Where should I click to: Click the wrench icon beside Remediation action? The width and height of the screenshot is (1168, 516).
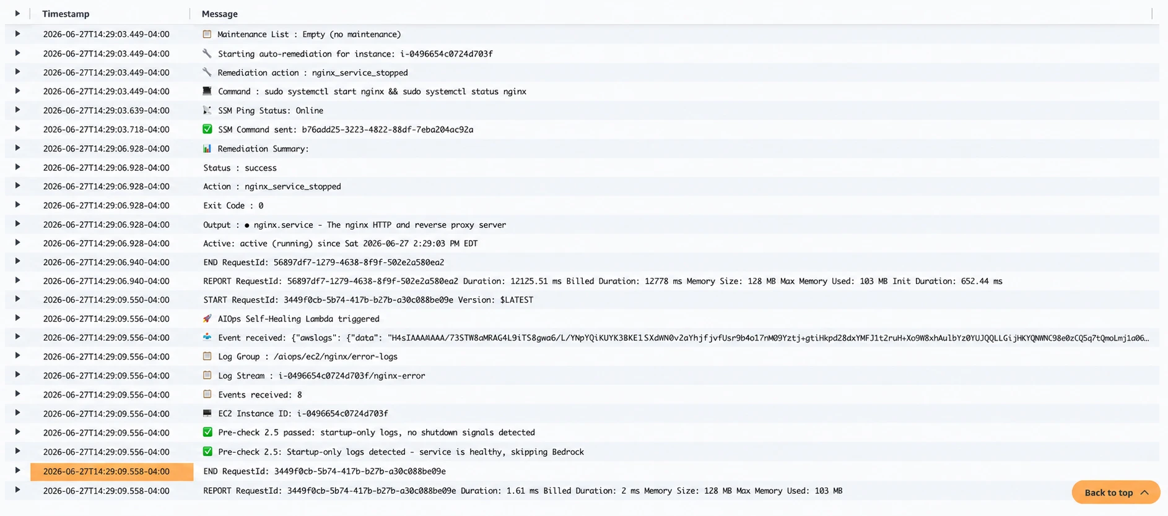pyautogui.click(x=207, y=72)
